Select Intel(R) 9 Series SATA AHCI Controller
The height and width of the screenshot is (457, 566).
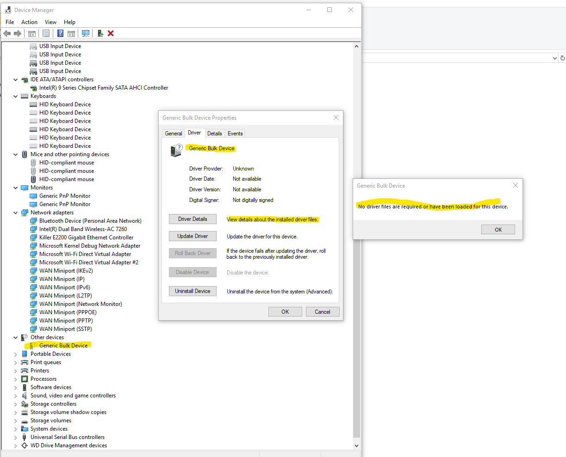[x=104, y=88]
